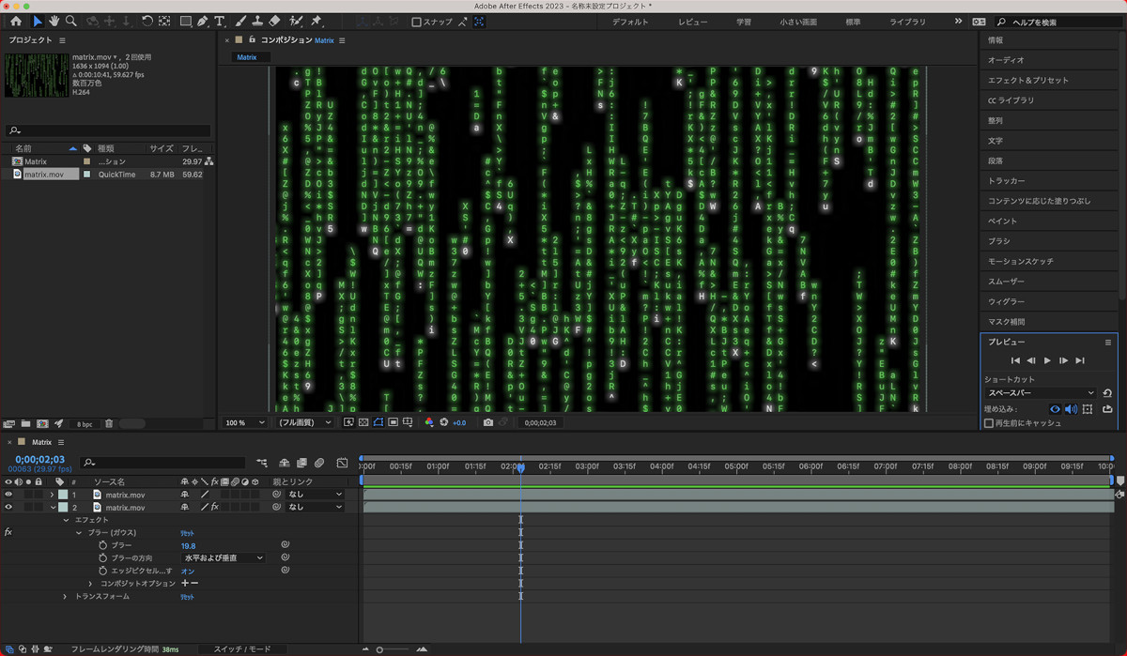Open the ブラーの方向 dropdown 水平および垂直

pyautogui.click(x=223, y=558)
